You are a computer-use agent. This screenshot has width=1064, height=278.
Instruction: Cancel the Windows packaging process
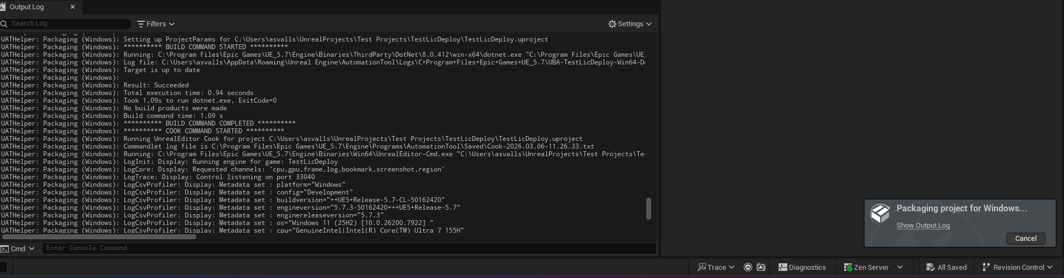coord(1025,239)
